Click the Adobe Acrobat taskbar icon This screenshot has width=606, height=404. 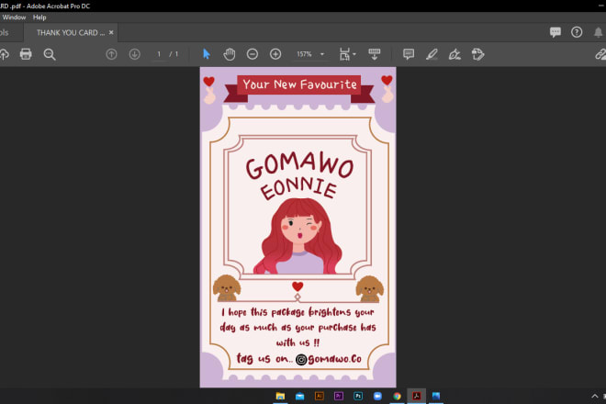click(x=417, y=396)
